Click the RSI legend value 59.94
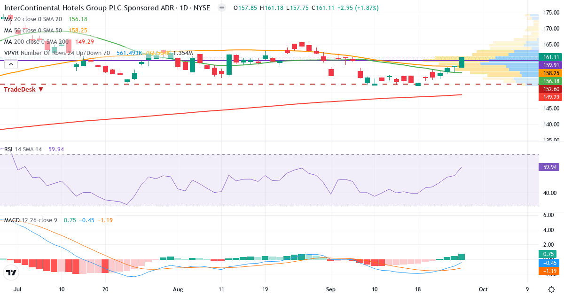 coord(56,149)
